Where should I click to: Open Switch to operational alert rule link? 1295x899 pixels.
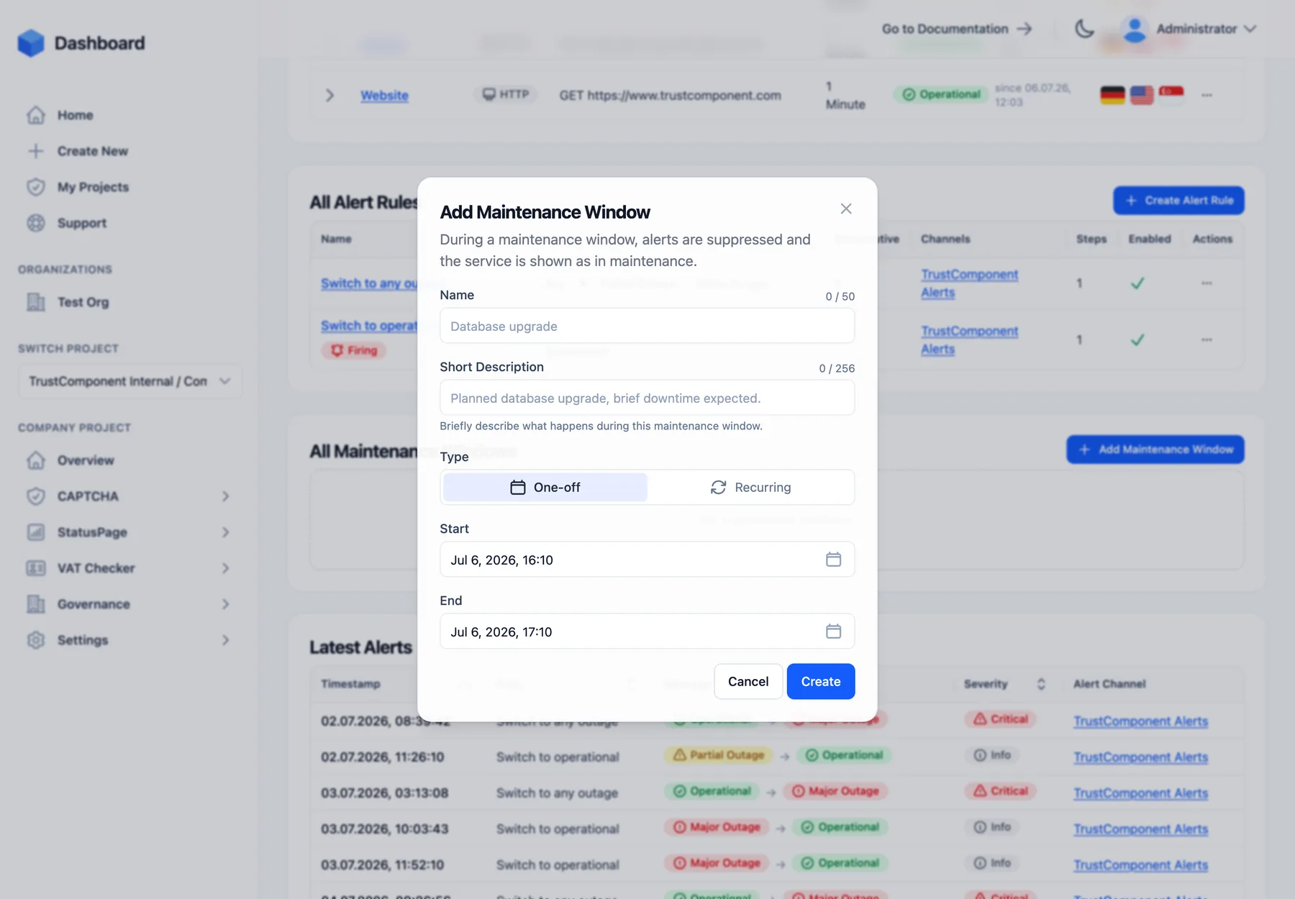(369, 326)
